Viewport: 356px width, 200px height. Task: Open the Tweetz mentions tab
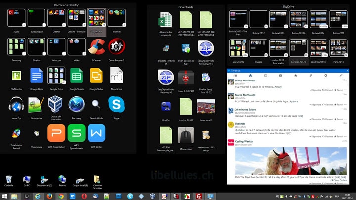(x=265, y=75)
